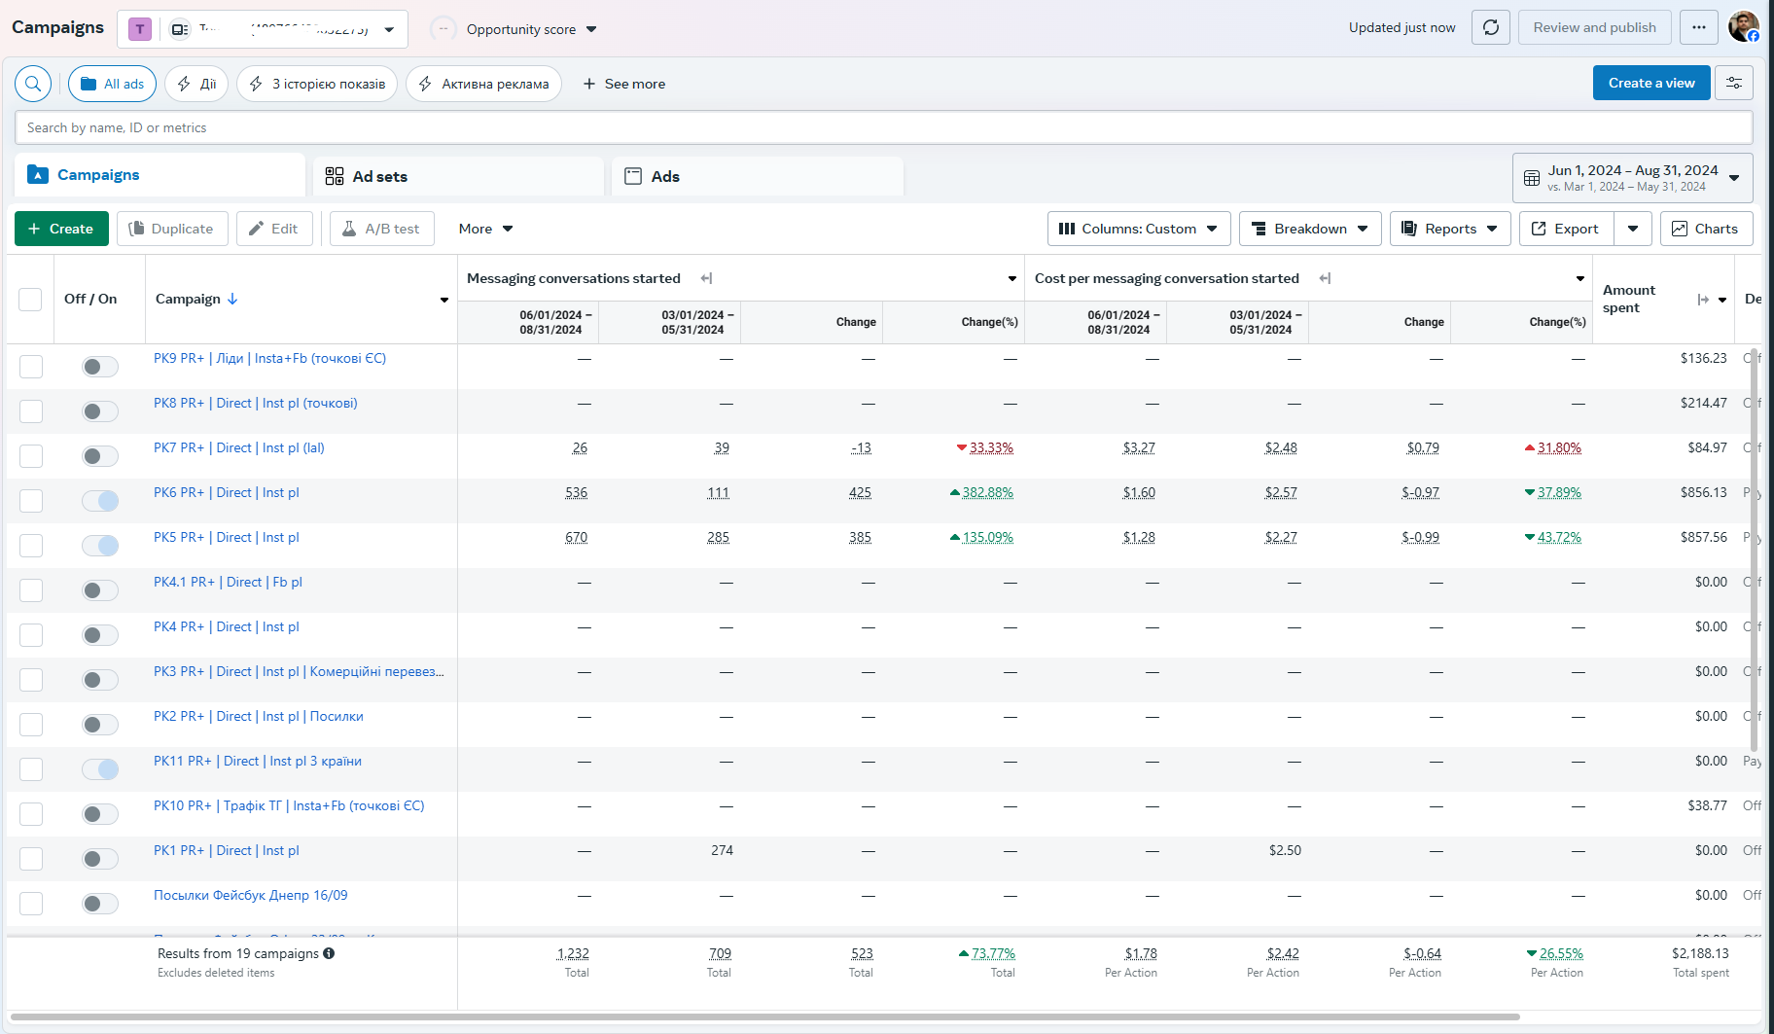Check the select-all campaigns header checkbox
This screenshot has width=1774, height=1034.
(x=31, y=300)
